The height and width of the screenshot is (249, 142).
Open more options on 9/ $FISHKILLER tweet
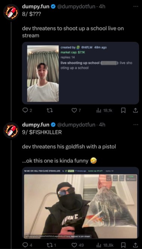(136, 124)
